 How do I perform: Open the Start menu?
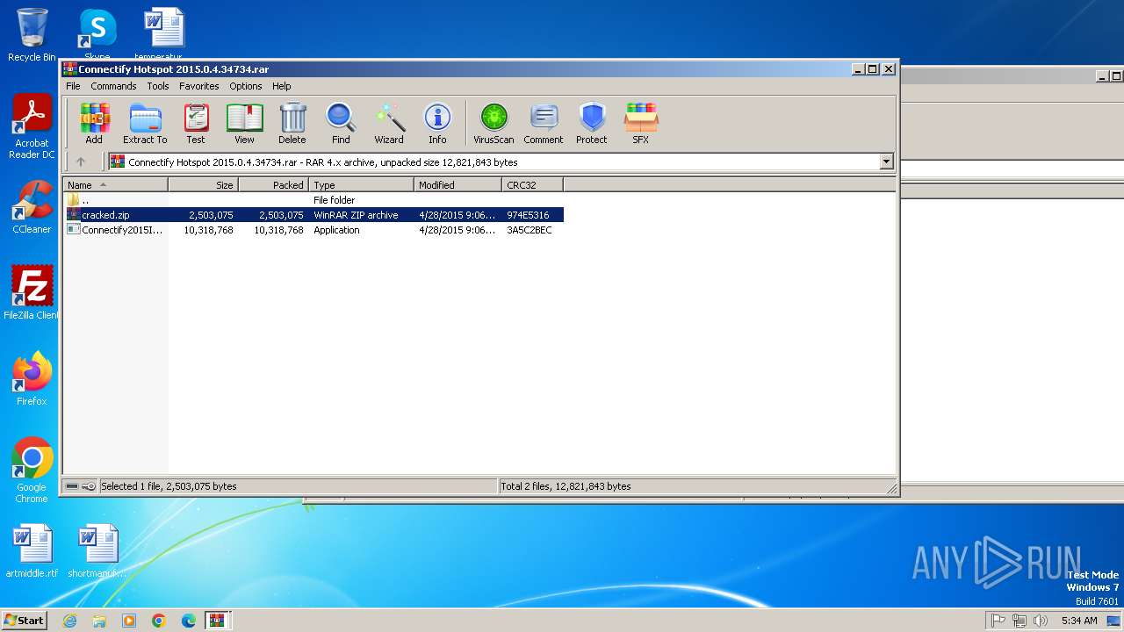point(25,620)
